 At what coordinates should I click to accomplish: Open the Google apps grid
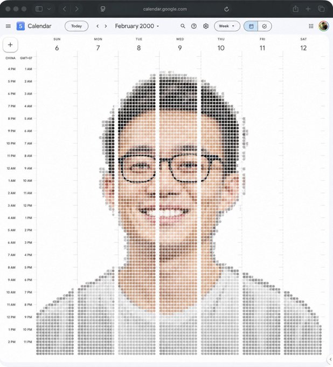point(311,26)
